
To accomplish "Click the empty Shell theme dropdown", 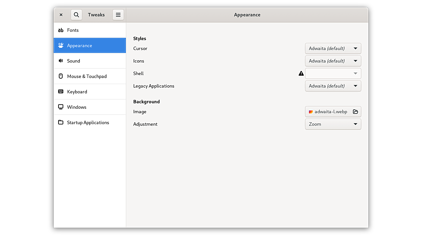I will (333, 73).
